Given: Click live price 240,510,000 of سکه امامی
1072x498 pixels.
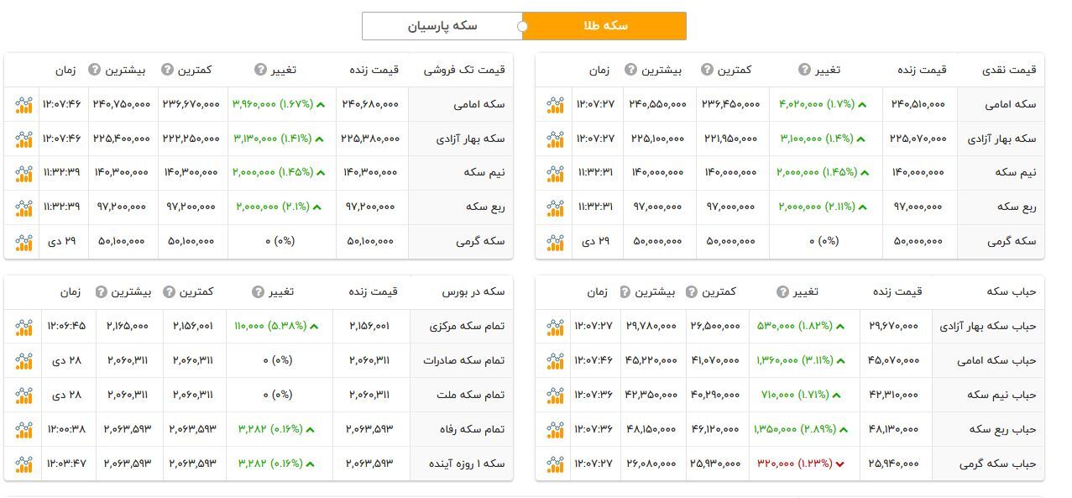Looking at the screenshot, I should pyautogui.click(x=918, y=105).
